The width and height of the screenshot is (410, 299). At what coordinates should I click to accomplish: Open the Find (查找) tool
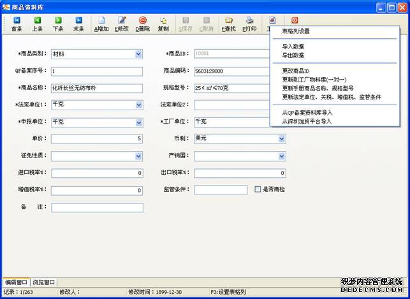(x=228, y=24)
